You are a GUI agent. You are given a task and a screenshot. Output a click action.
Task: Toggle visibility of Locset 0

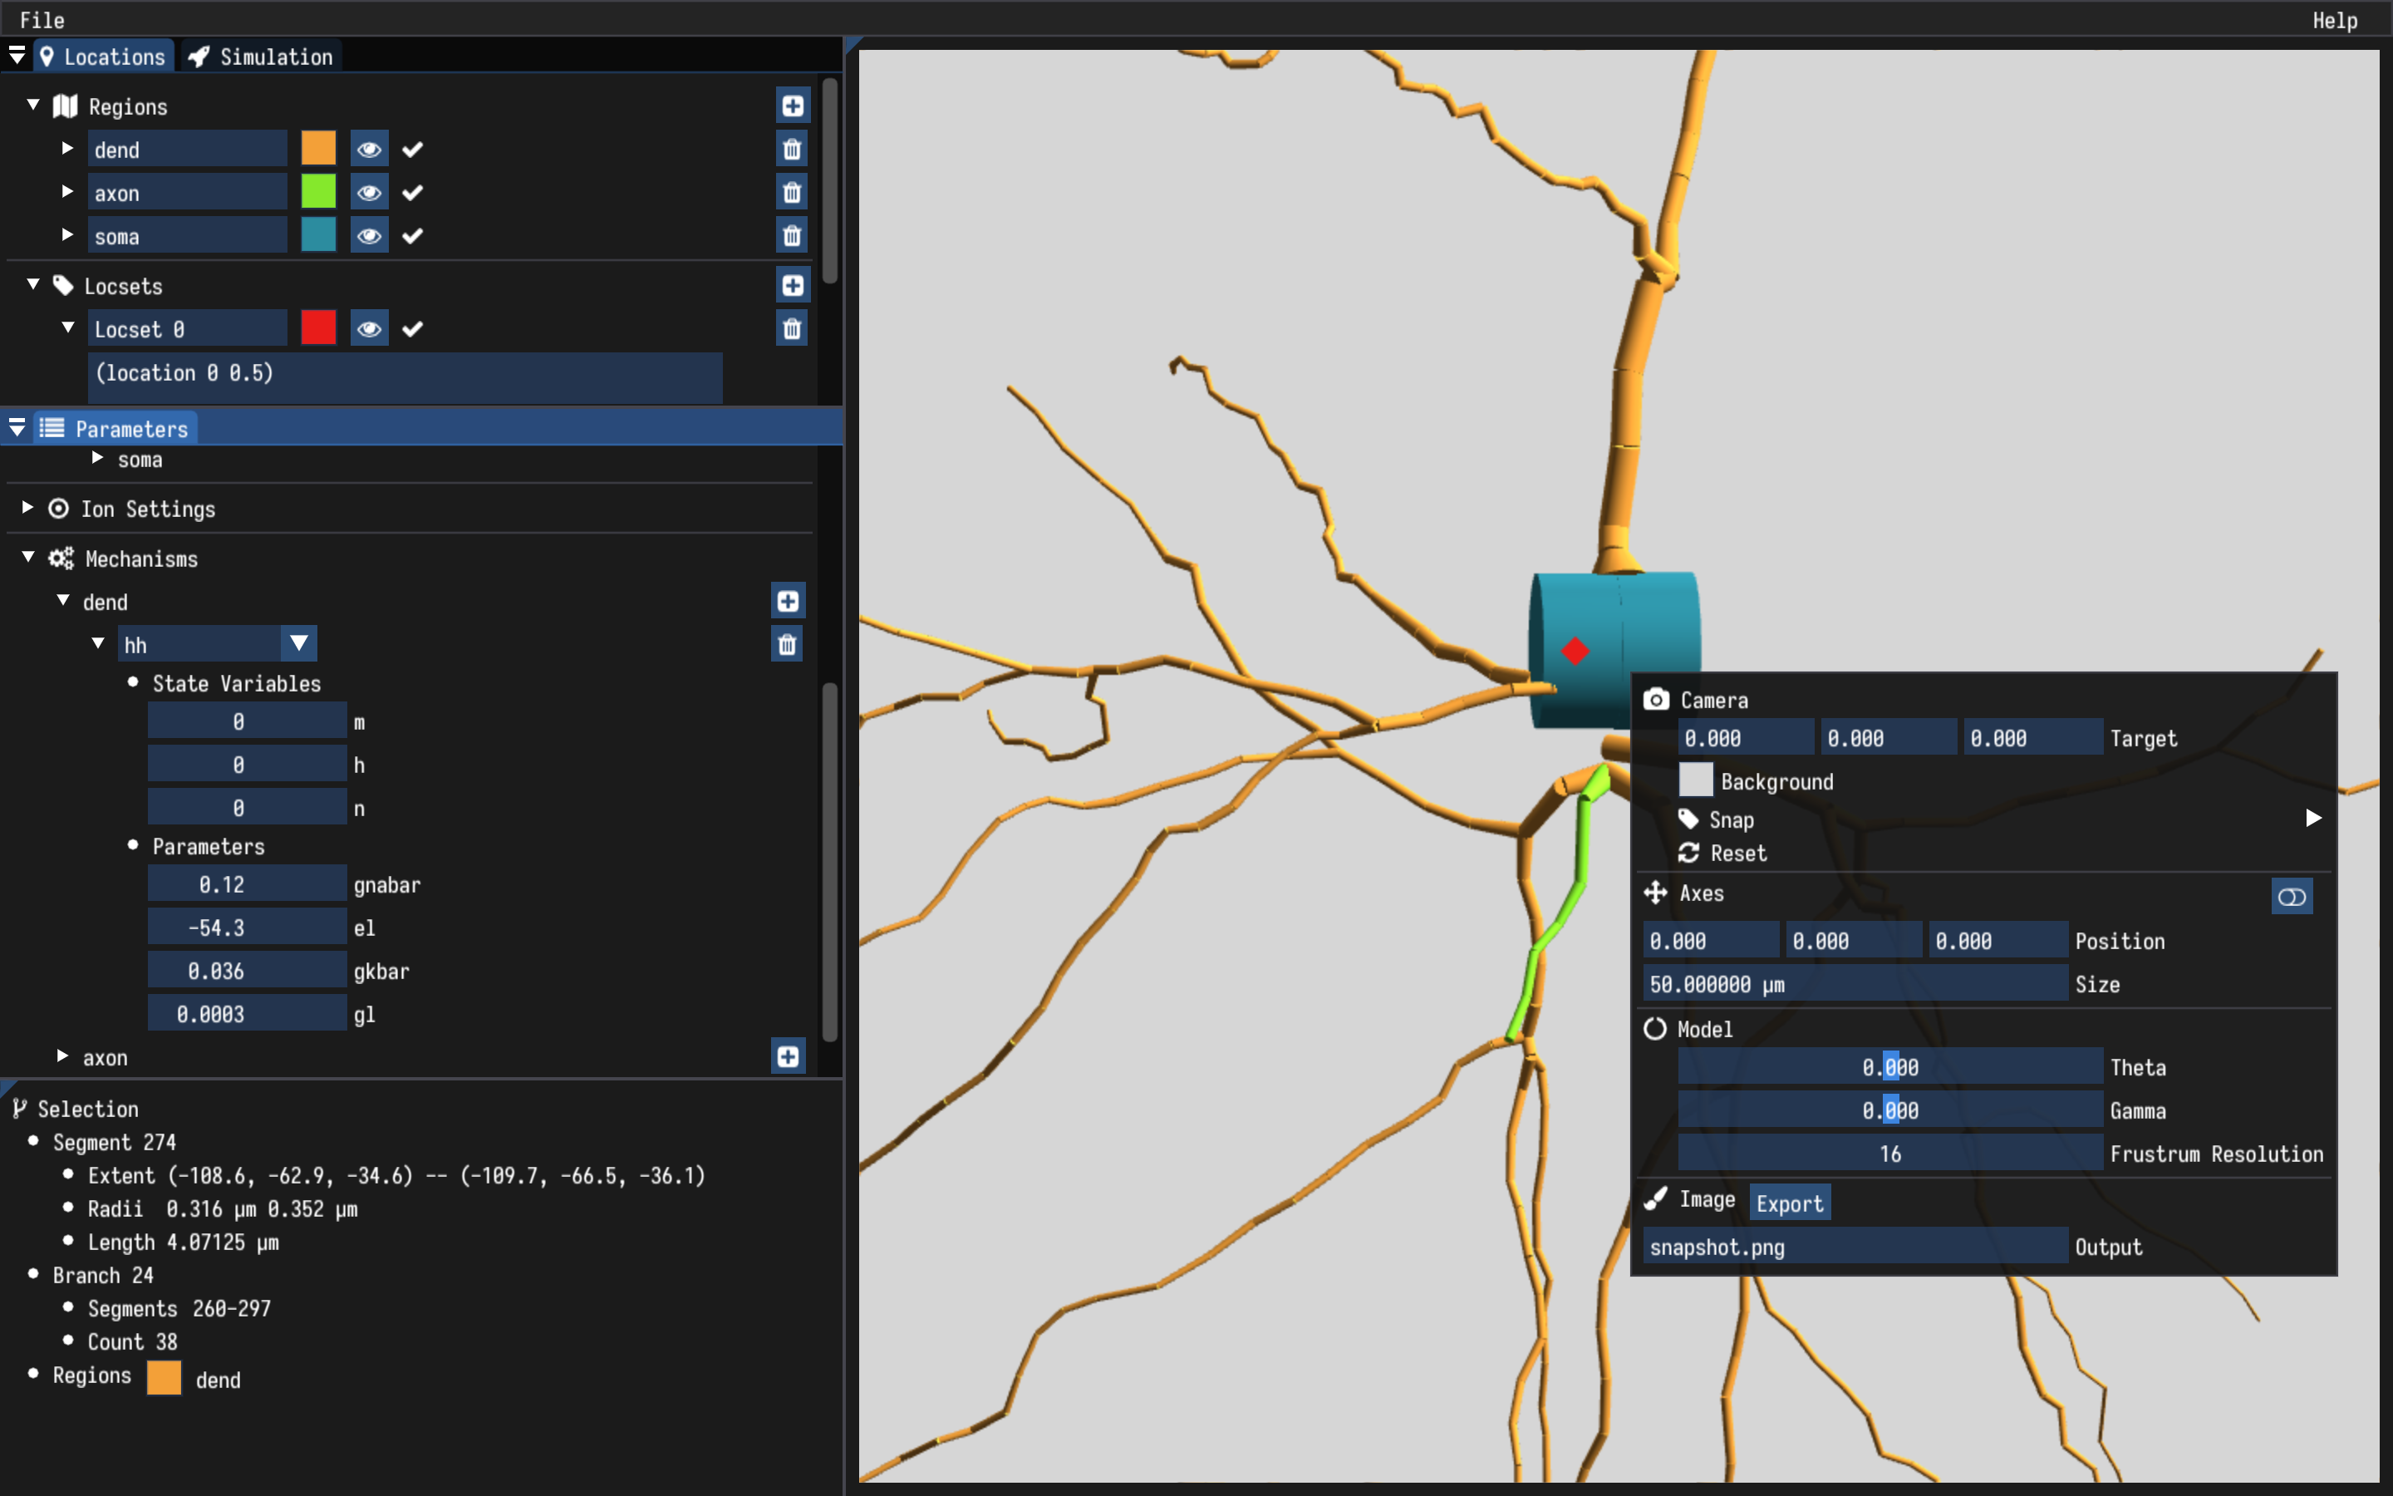click(x=369, y=327)
